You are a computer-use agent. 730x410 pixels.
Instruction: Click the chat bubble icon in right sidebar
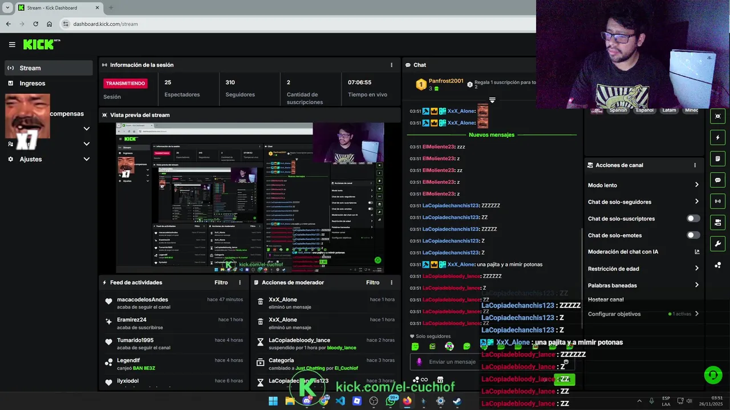pyautogui.click(x=717, y=180)
